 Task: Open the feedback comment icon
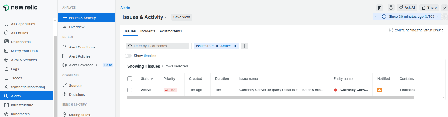pos(380,8)
